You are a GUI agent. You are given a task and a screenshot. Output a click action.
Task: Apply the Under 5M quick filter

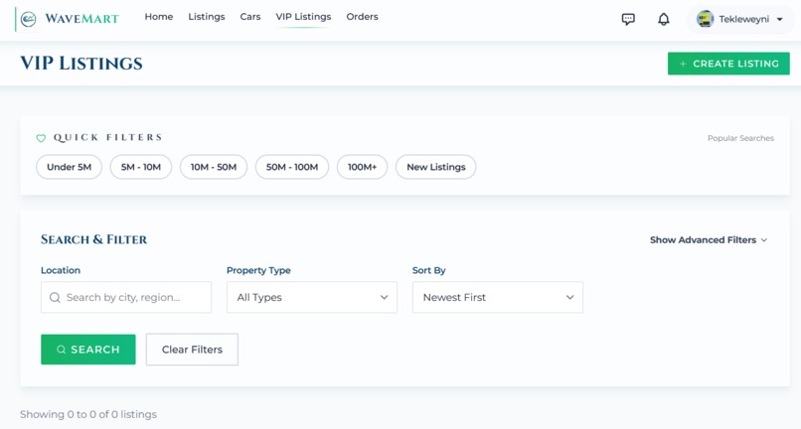click(x=69, y=167)
